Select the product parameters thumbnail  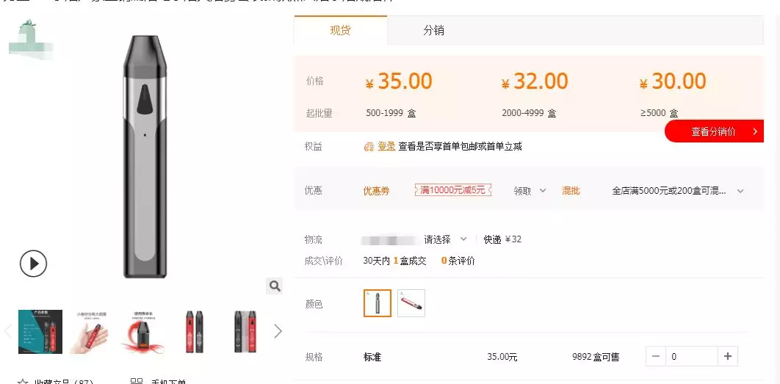coord(40,332)
